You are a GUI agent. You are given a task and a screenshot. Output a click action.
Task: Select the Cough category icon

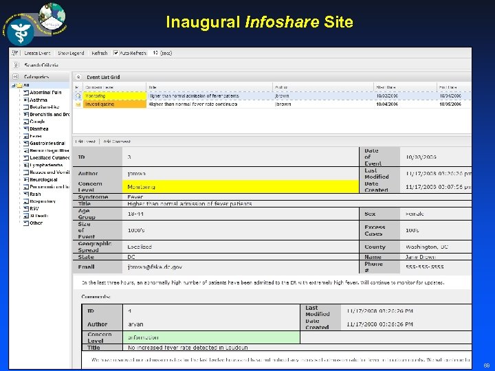pyautogui.click(x=26, y=122)
